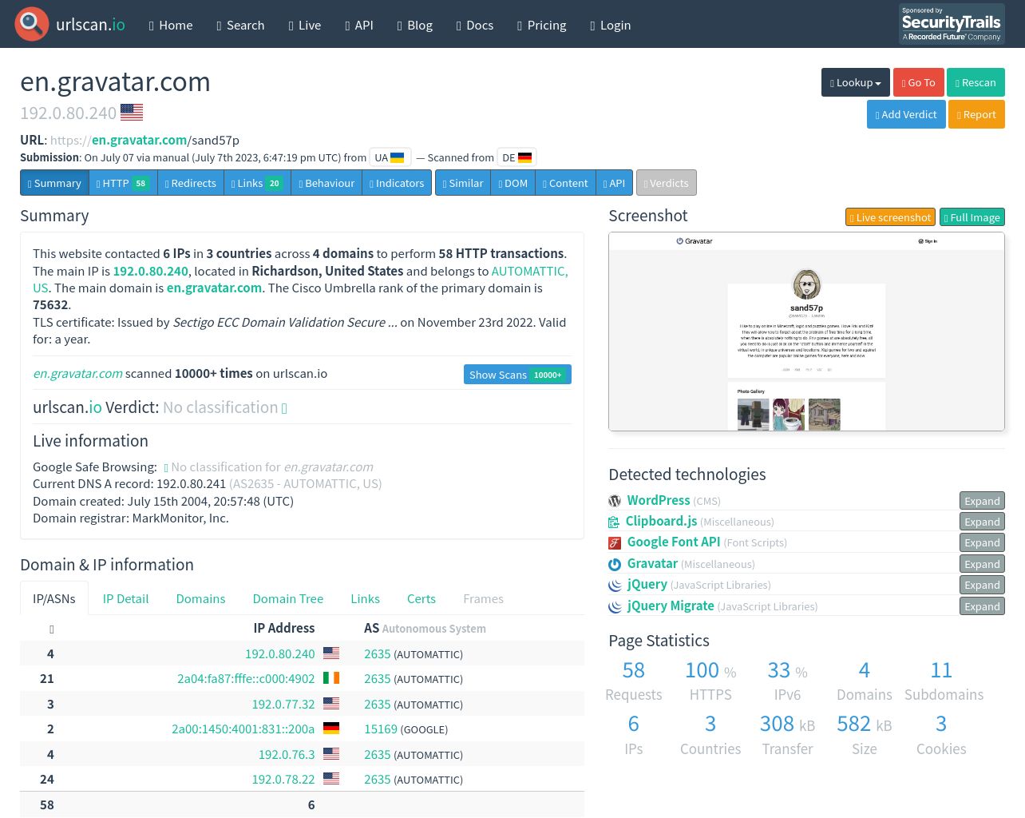Expand the jQuery technology details
Viewport: 1025px width, 818px height.
coord(982,585)
